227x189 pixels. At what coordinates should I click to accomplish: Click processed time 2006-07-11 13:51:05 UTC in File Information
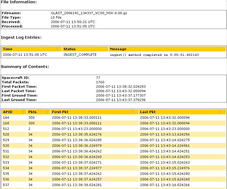(73, 26)
